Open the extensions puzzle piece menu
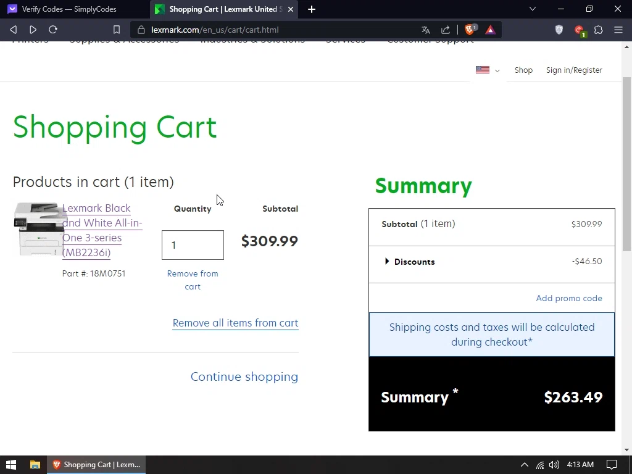This screenshot has height=474, width=632. tap(599, 30)
